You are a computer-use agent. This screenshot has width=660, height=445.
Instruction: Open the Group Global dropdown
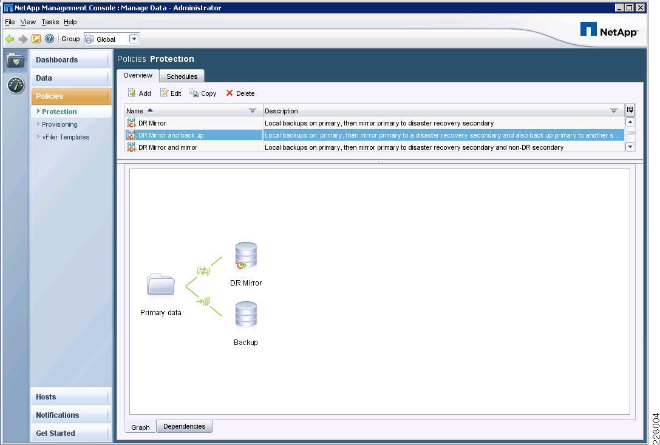point(134,39)
